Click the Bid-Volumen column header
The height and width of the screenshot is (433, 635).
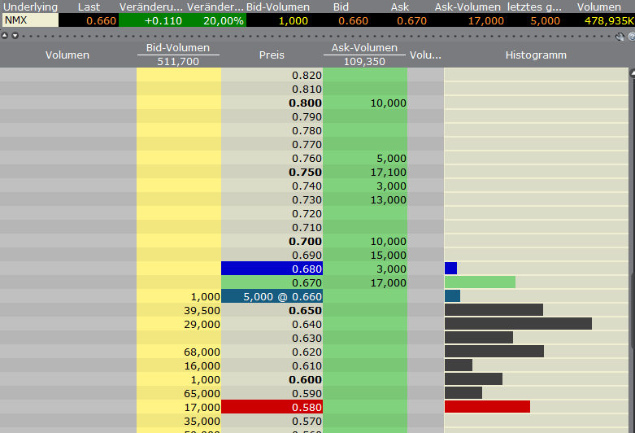[178, 48]
